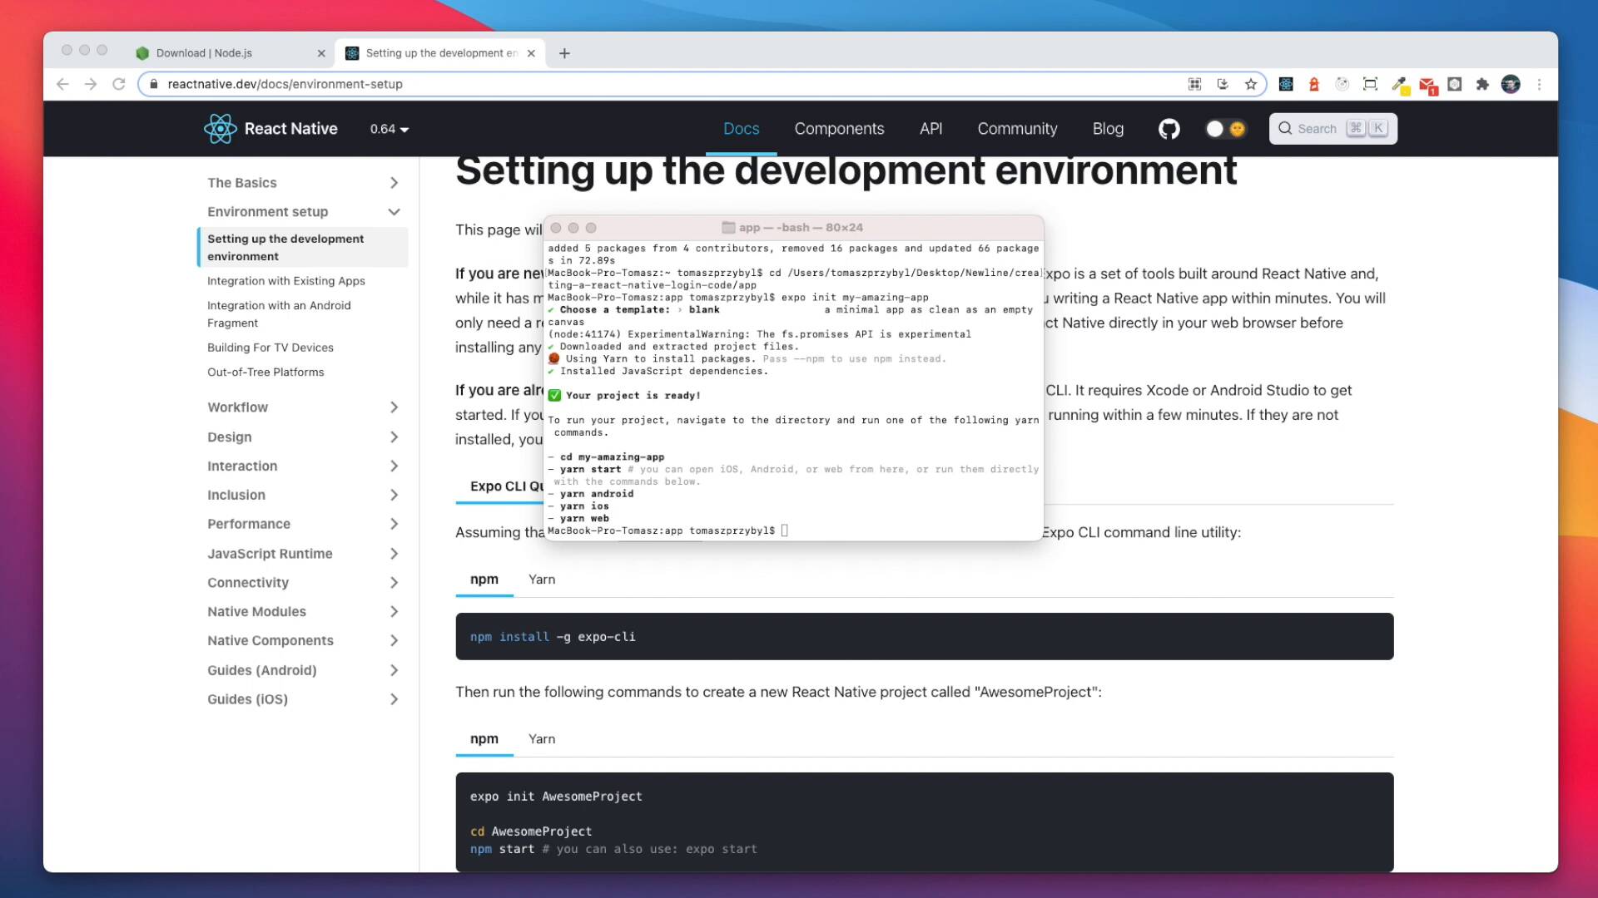1598x898 pixels.
Task: Click the reload icon in browser bar
Action: point(118,85)
